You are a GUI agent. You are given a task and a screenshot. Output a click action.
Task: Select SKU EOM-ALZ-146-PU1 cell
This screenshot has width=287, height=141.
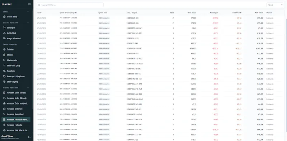tap(134, 120)
